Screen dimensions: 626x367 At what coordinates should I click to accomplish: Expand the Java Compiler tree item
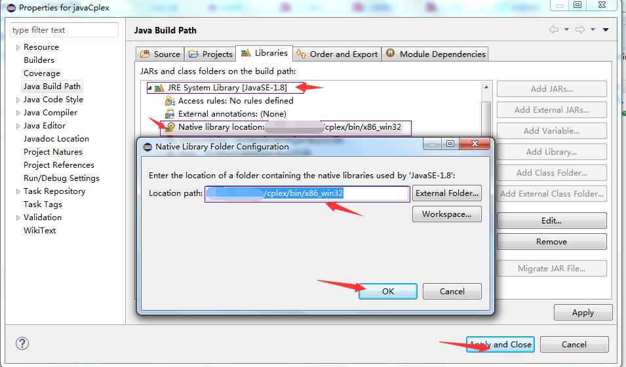(x=18, y=113)
